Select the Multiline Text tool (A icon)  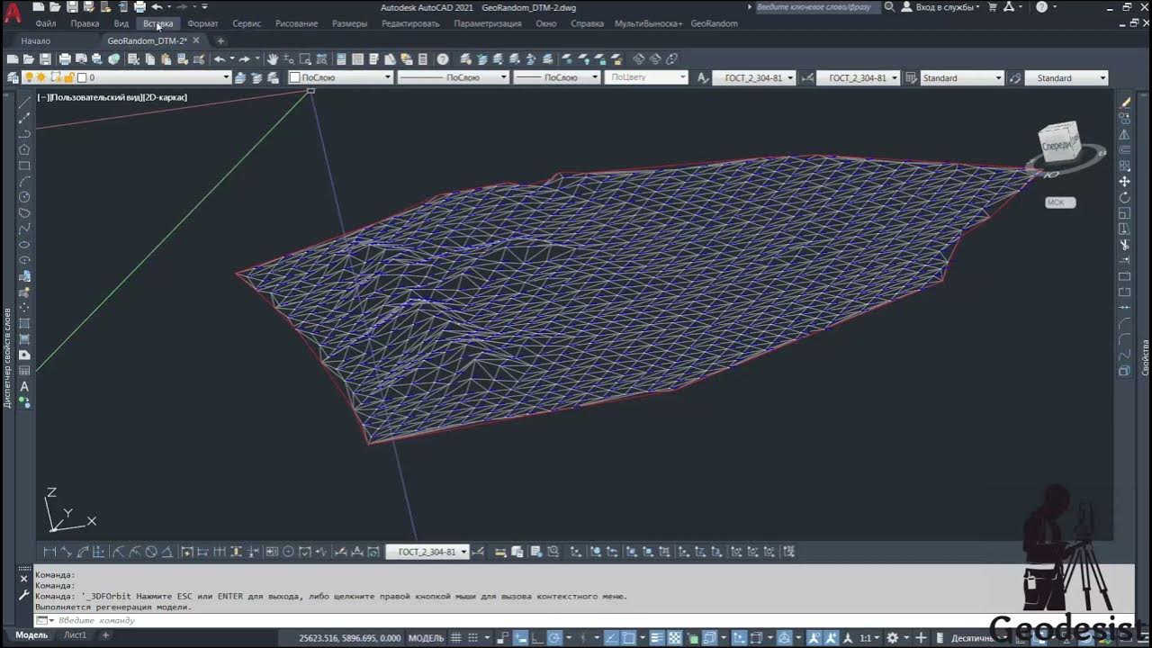pyautogui.click(x=24, y=386)
